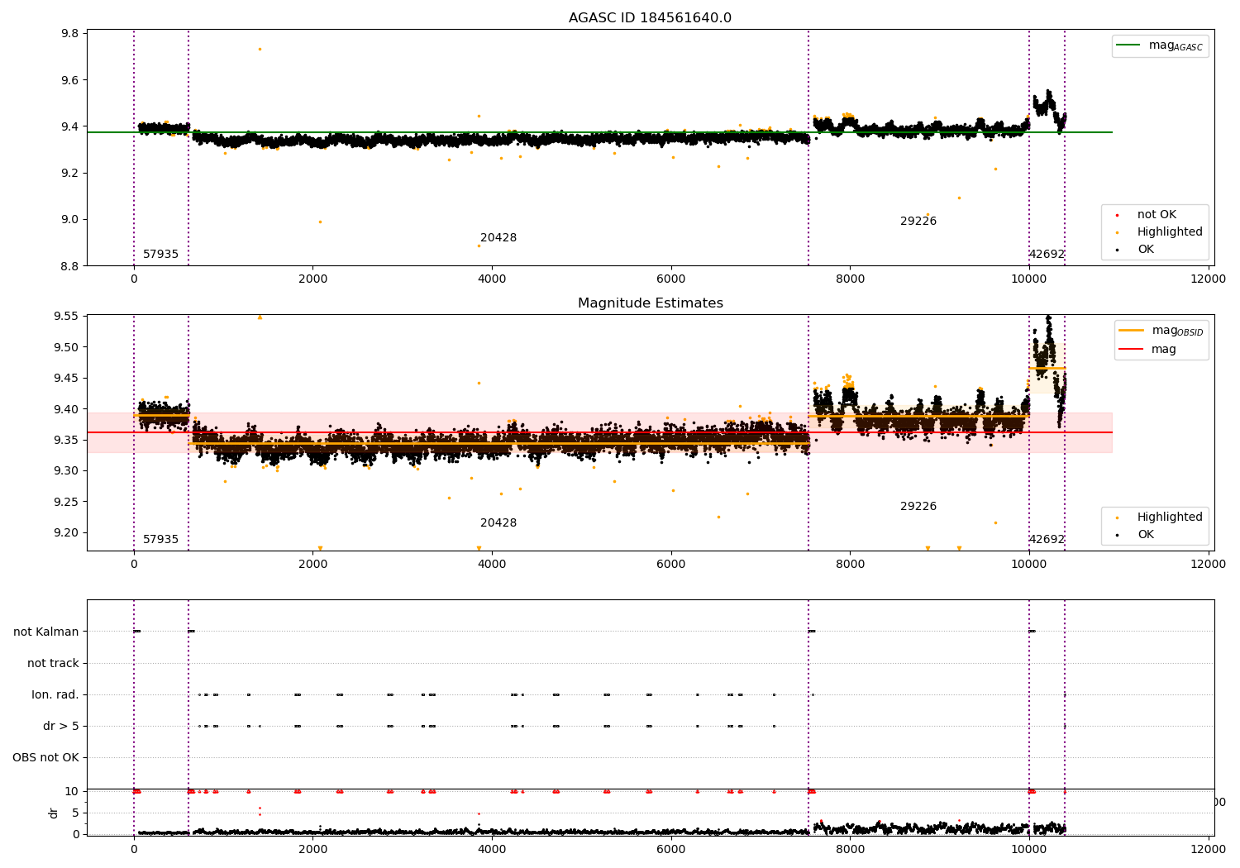The image size is (1240, 868).
Task: Select the green mag AGASC legend line sample
Action: [x=1128, y=45]
